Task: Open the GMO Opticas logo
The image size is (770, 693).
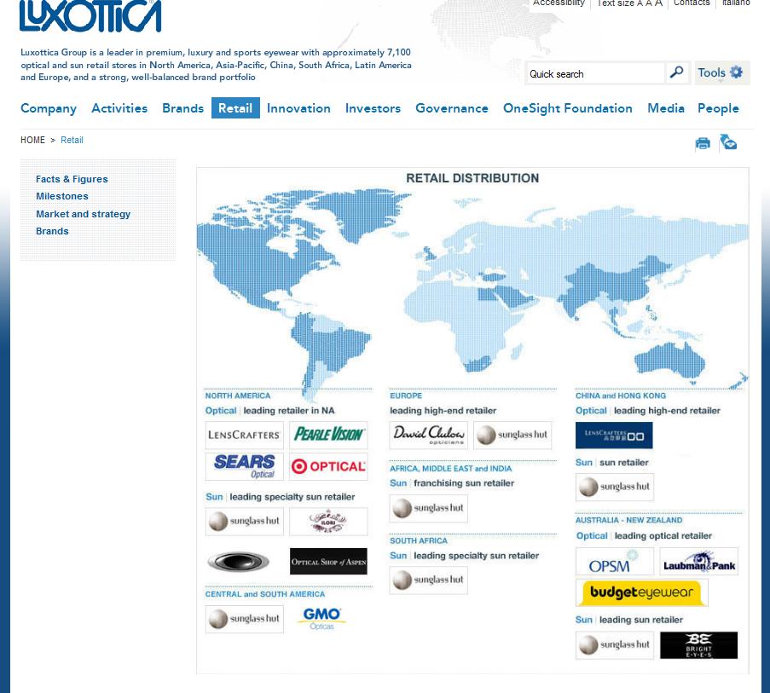Action: (x=321, y=618)
